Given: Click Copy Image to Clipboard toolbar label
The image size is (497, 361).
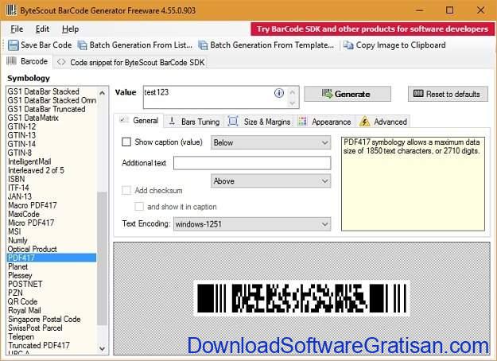Looking at the screenshot, I should (401, 45).
